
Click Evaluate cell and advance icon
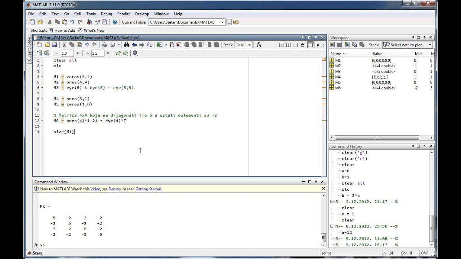pyautogui.click(x=47, y=53)
